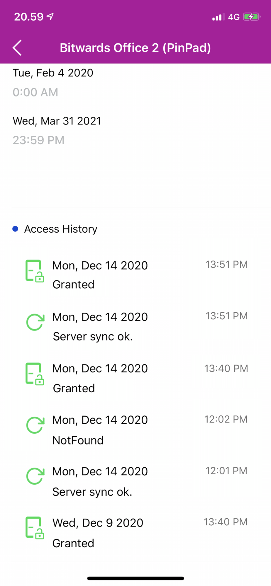Image resolution: width=271 pixels, height=586 pixels.
Task: Tap the 23:59 PM end time
Action: [38, 140]
